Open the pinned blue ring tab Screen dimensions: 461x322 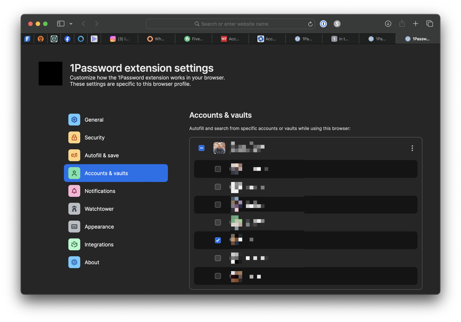(x=81, y=39)
